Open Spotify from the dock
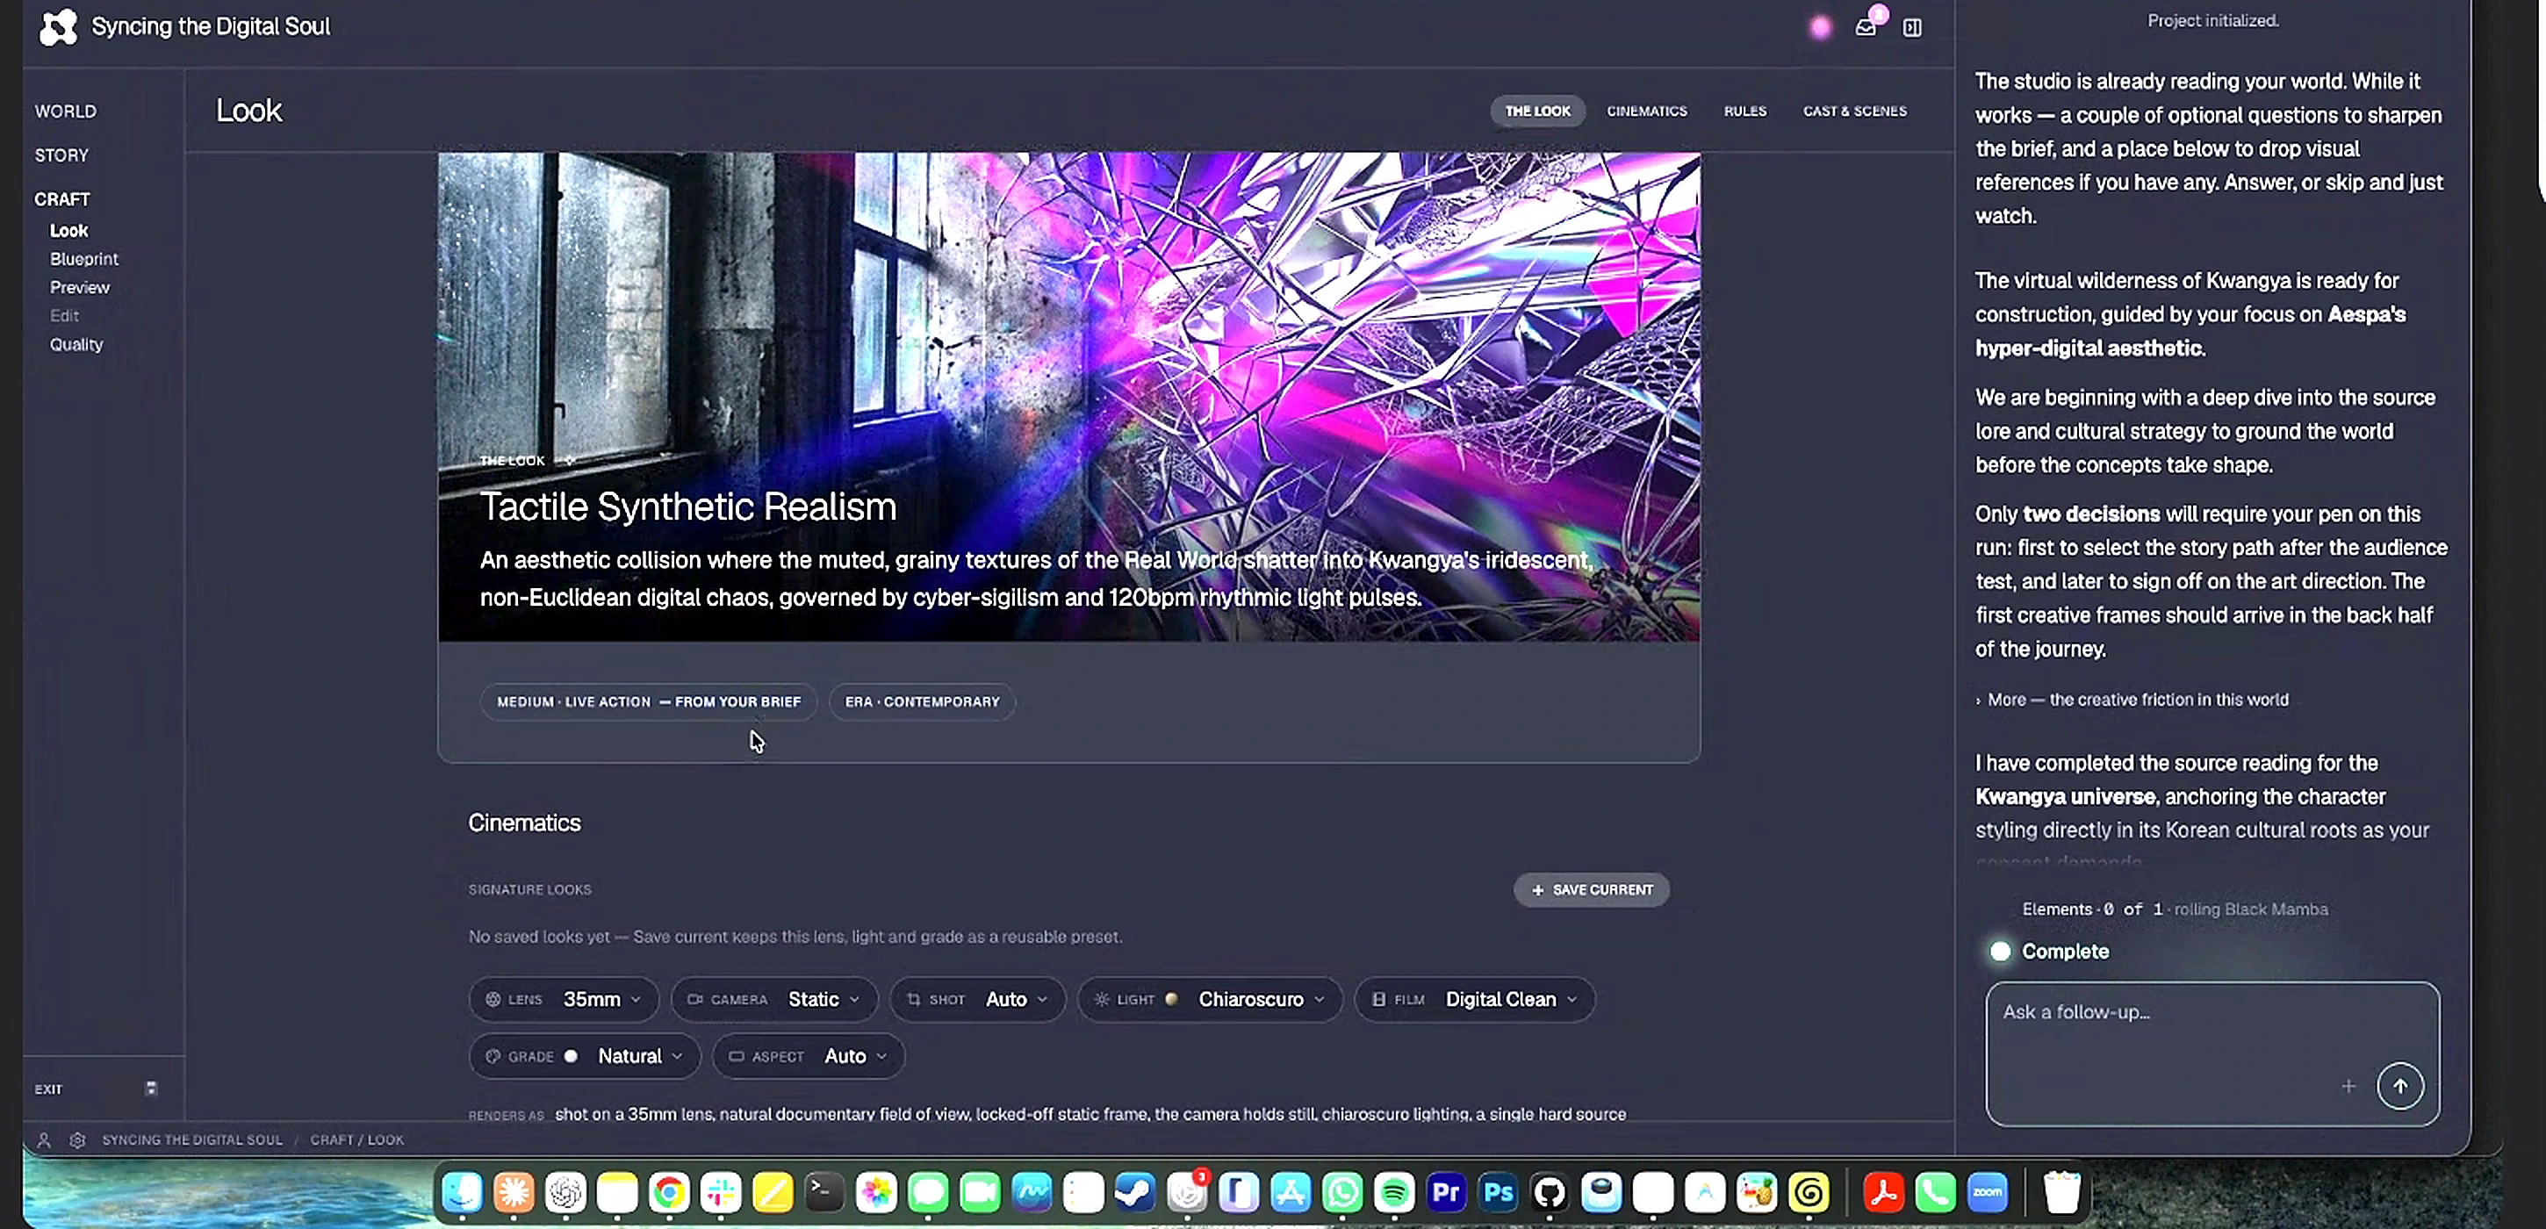Viewport: 2546px width, 1229px height. pyautogui.click(x=1393, y=1192)
